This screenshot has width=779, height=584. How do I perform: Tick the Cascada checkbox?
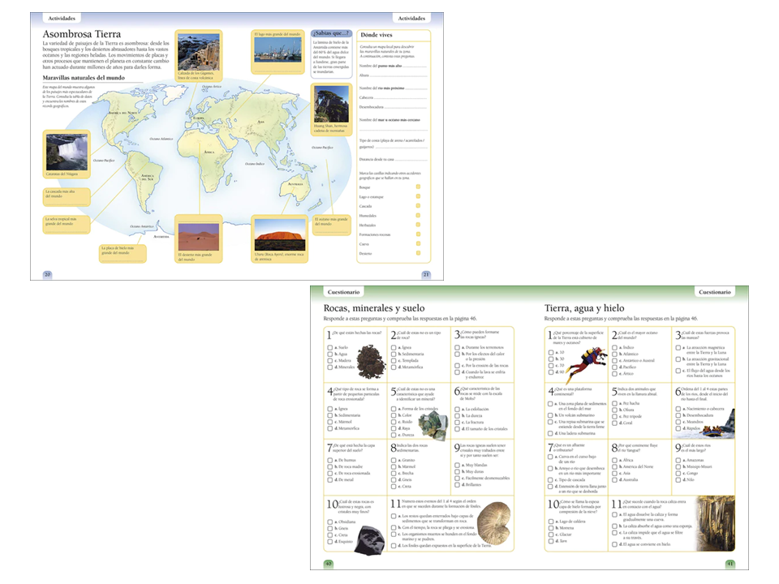coord(419,205)
